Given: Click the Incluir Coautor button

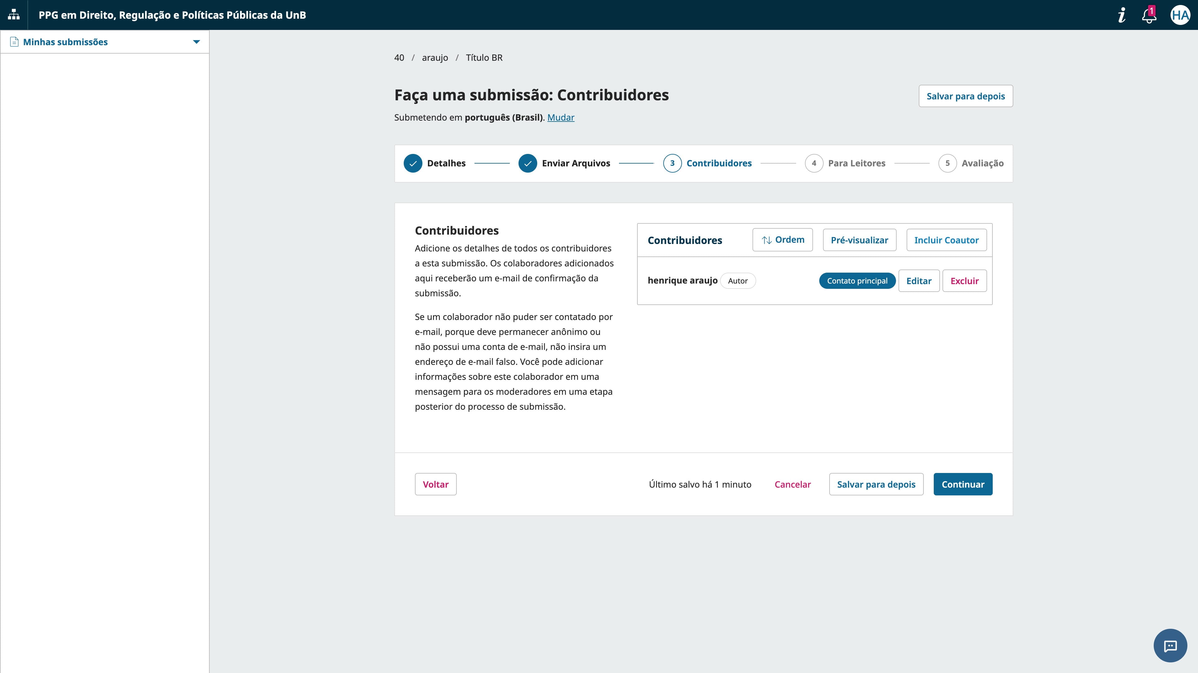Looking at the screenshot, I should [x=947, y=240].
